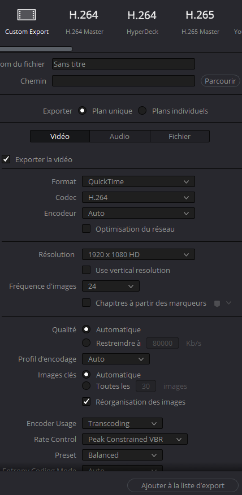
Task: Enable Optimisation du réseau checkbox
Action: pos(87,228)
